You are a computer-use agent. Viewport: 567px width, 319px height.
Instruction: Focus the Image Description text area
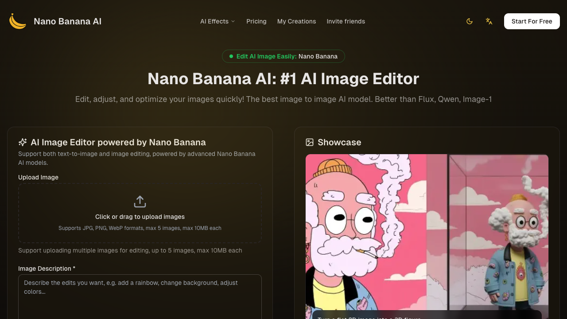(140, 297)
